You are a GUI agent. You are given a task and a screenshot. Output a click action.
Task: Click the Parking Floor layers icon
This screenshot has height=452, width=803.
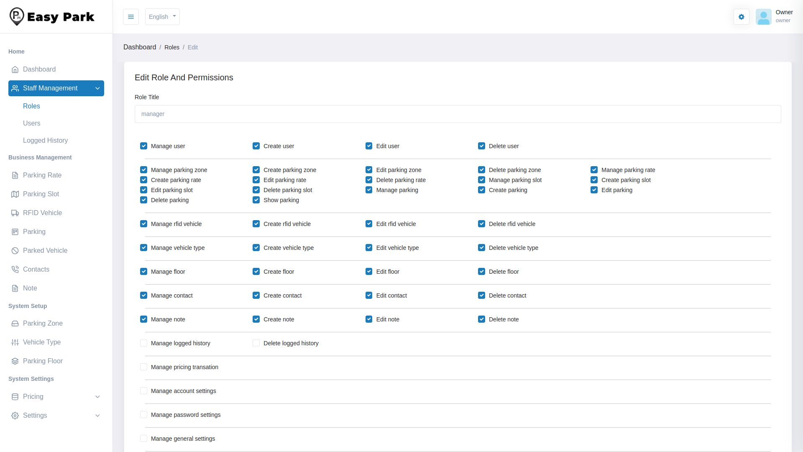(x=15, y=361)
